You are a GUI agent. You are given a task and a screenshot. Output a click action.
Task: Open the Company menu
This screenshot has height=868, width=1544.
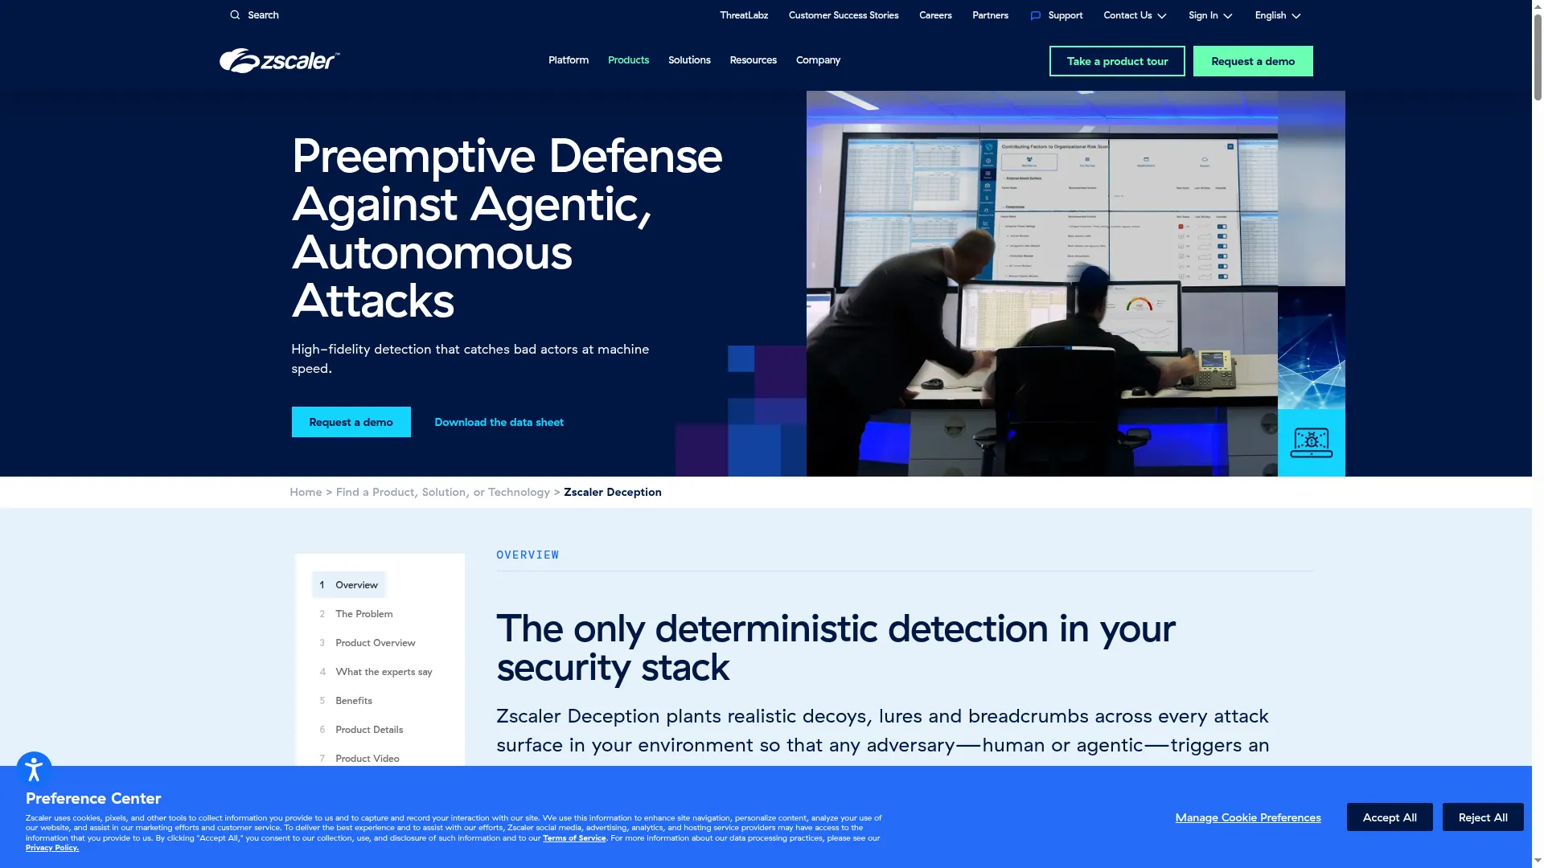pos(818,60)
